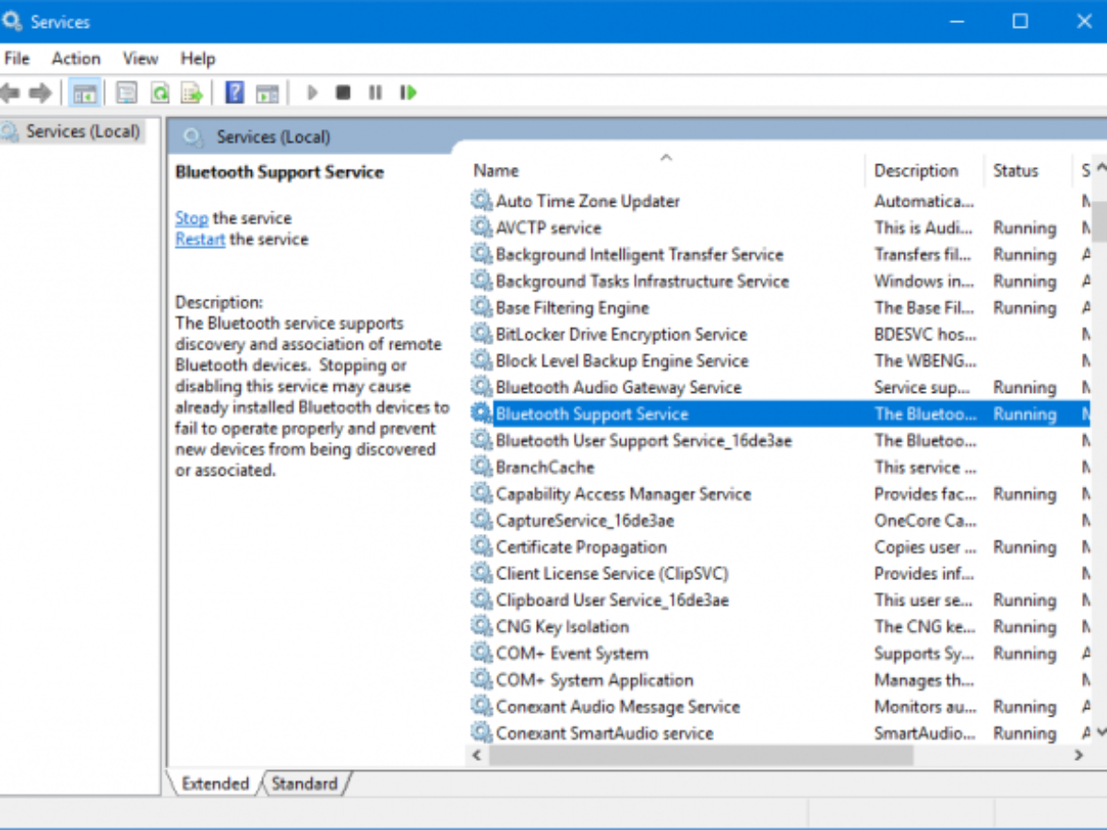Click the Restart Service toolbar icon
This screenshot has width=1107, height=830.
click(x=407, y=93)
